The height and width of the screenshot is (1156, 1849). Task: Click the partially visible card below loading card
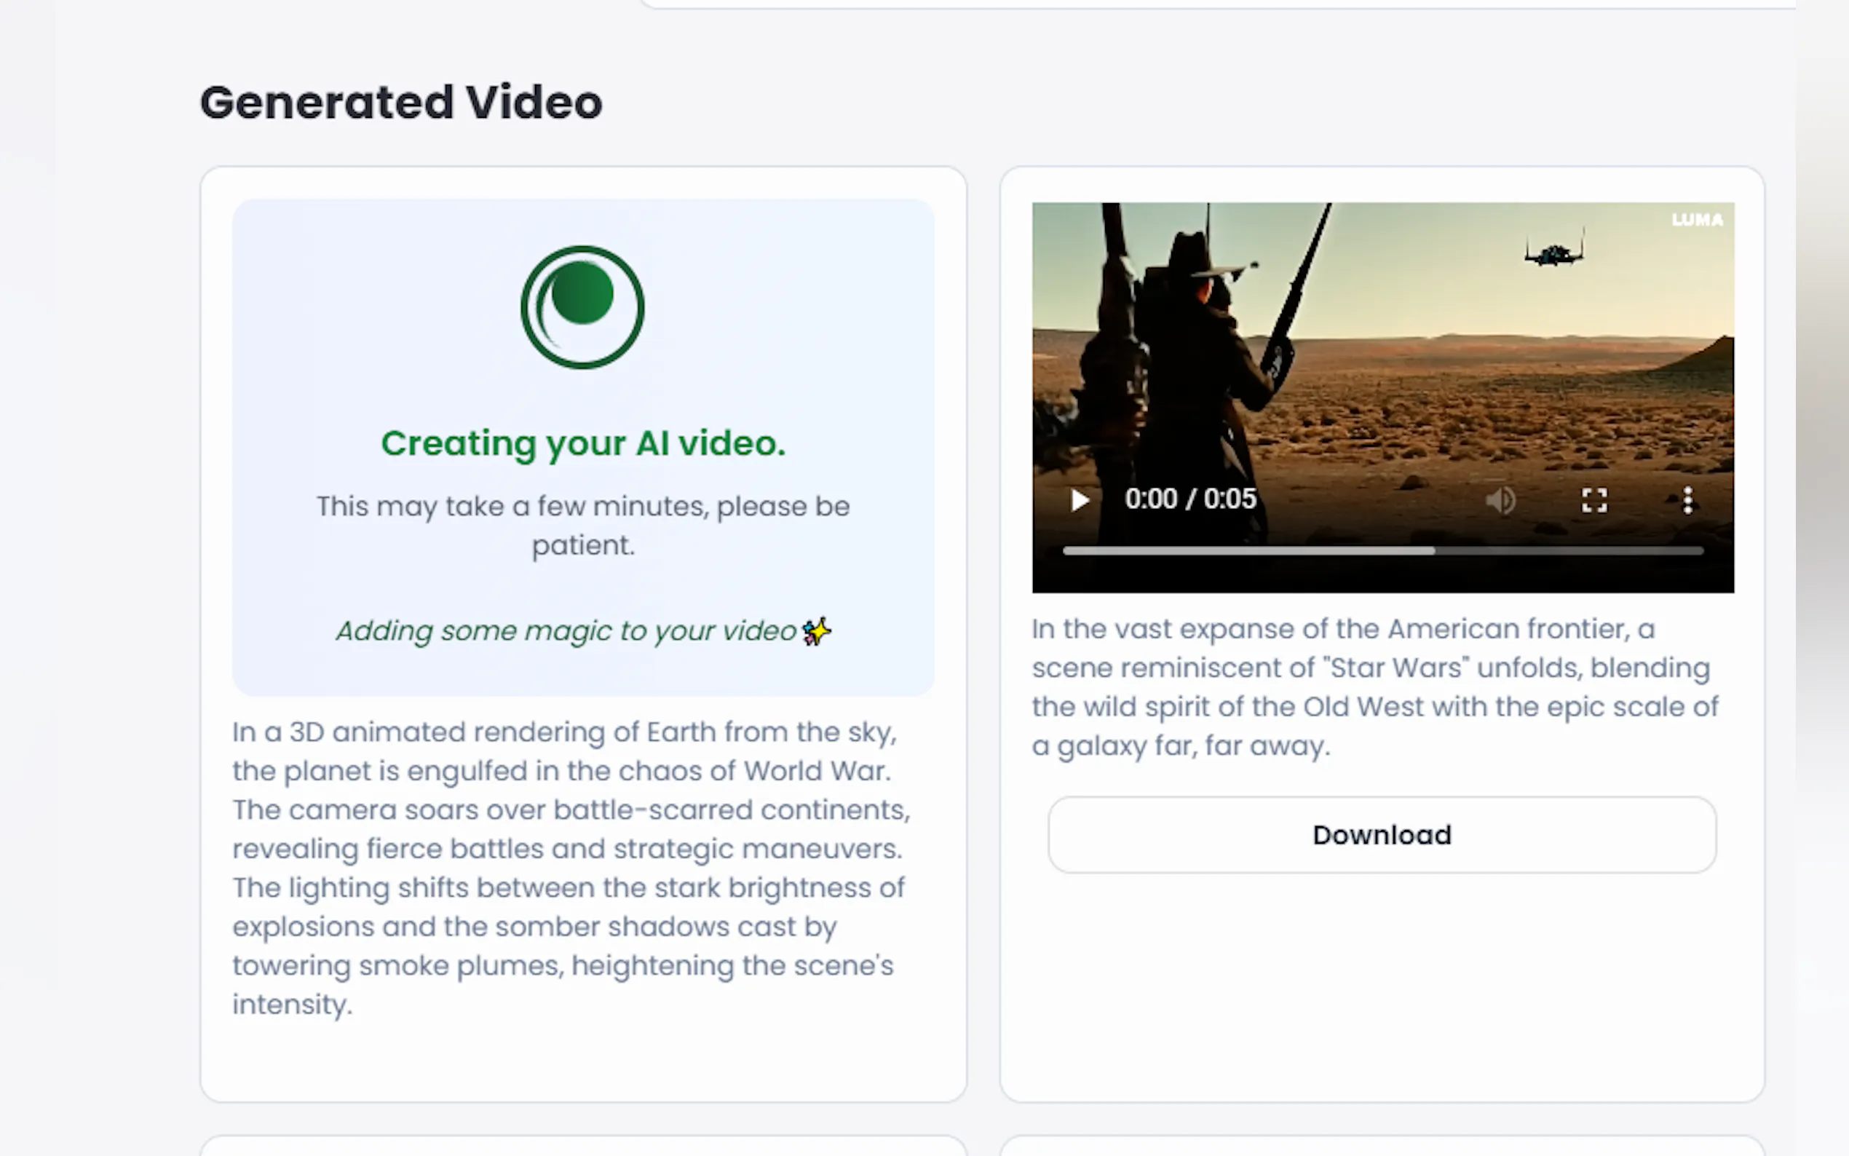coord(583,1146)
